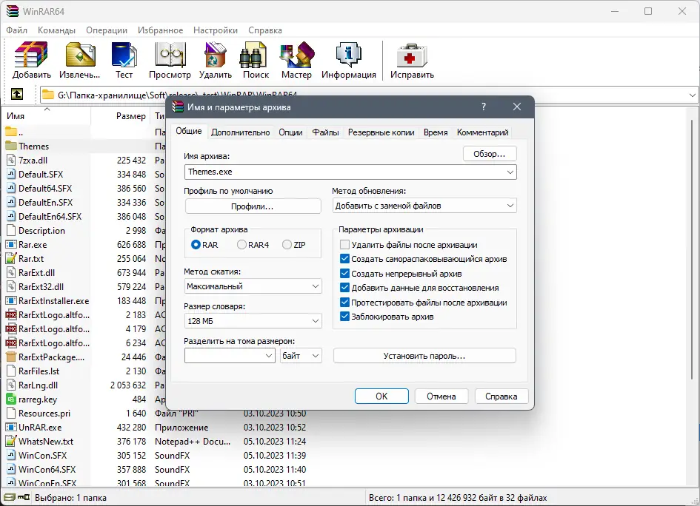
Task: Run the Тест (Test) toolbar icon
Action: [124, 55]
